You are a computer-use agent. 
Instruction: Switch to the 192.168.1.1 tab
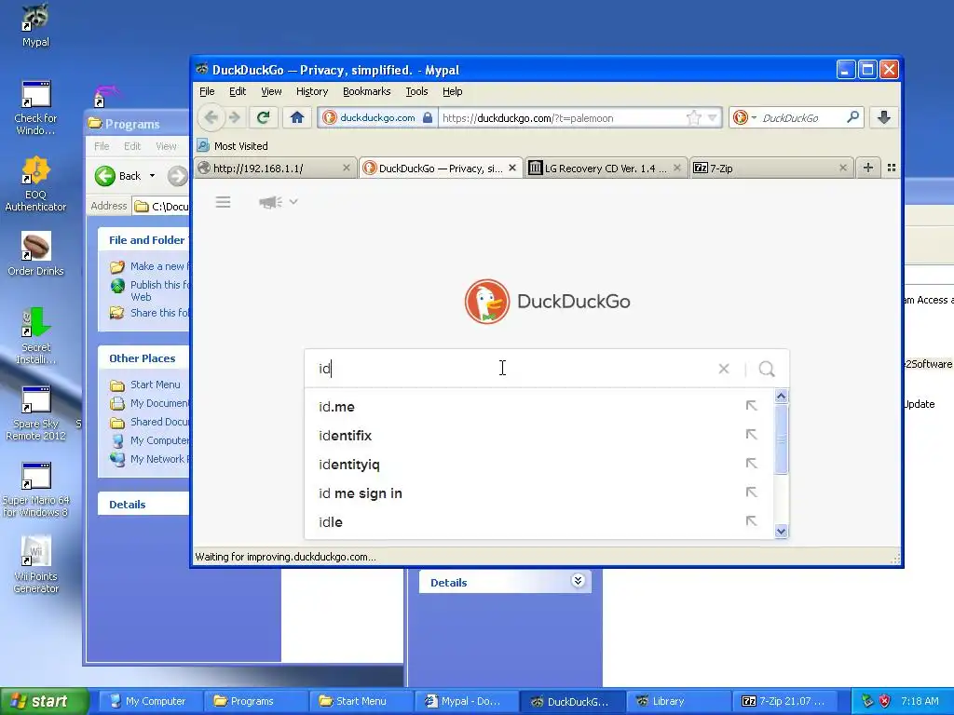[275, 169]
